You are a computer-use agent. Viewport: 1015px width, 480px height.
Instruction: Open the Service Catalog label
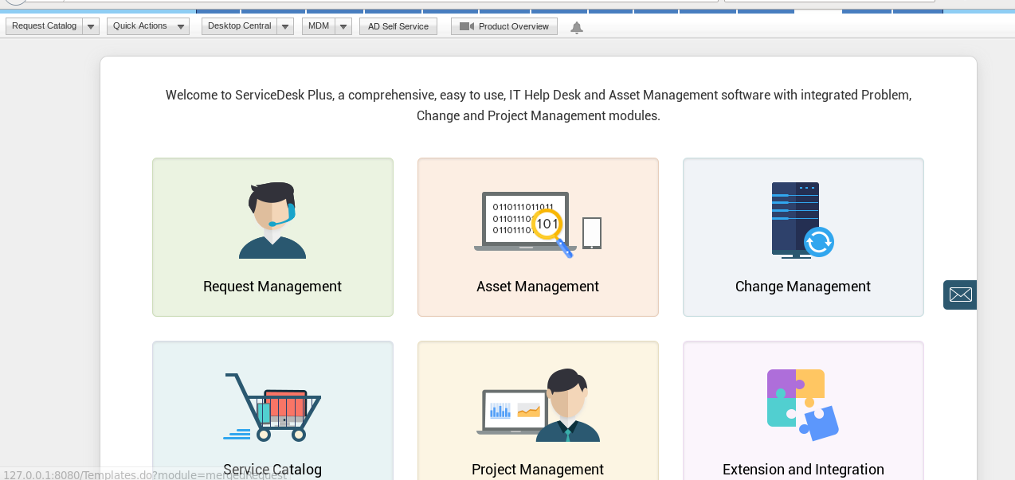[x=272, y=470]
